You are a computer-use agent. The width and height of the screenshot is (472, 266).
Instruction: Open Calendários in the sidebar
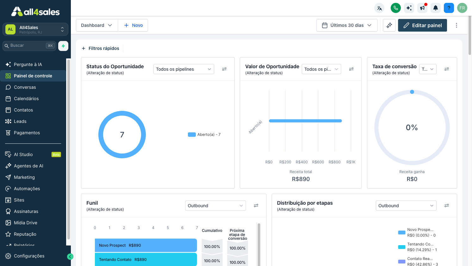click(x=33, y=99)
